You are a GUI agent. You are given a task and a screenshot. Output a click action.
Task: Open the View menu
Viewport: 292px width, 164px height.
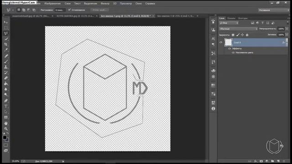point(126,3)
